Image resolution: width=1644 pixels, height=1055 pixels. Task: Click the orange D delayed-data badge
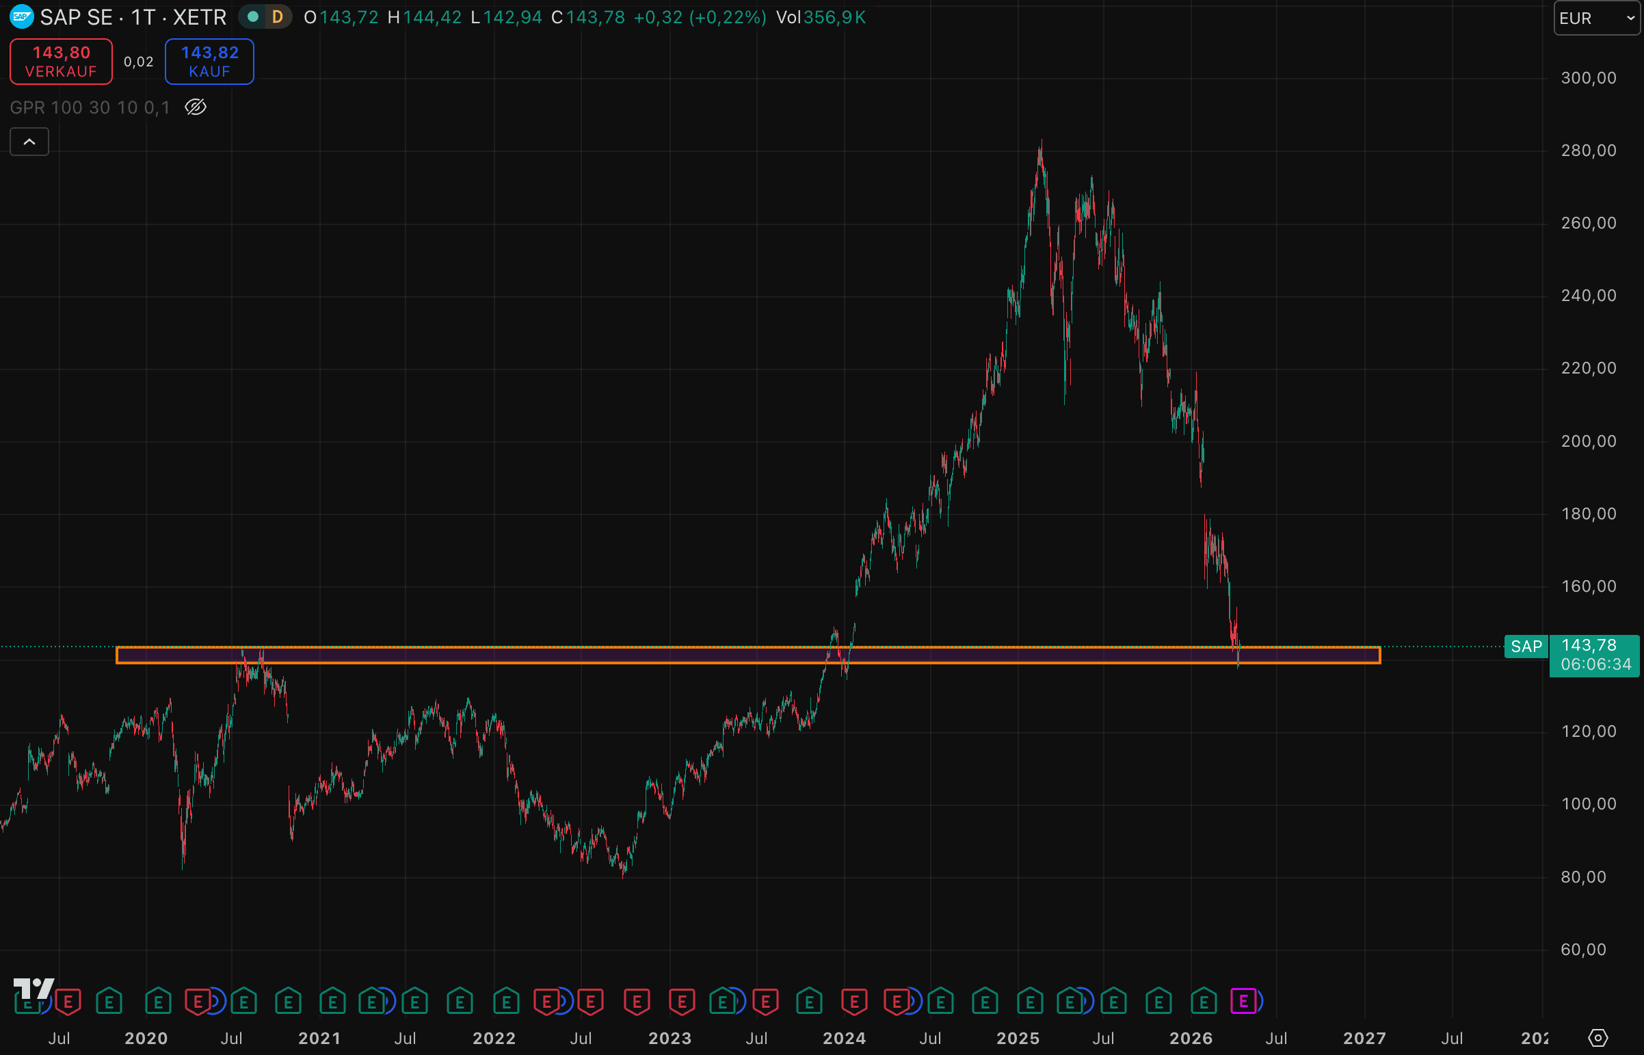pos(278,17)
